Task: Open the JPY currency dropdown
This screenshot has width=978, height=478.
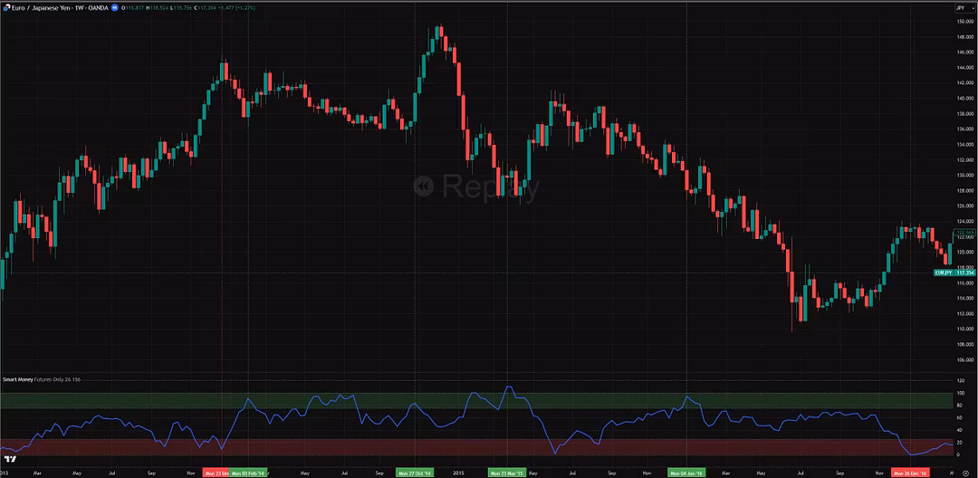Action: [960, 7]
